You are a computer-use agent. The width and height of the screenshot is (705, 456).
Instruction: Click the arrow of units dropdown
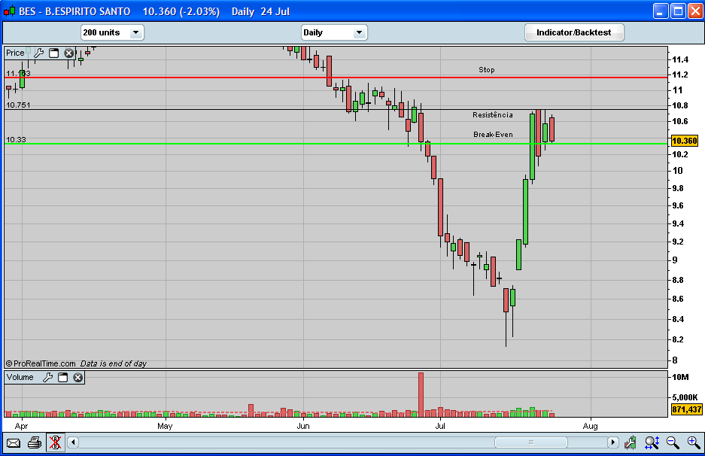(135, 32)
